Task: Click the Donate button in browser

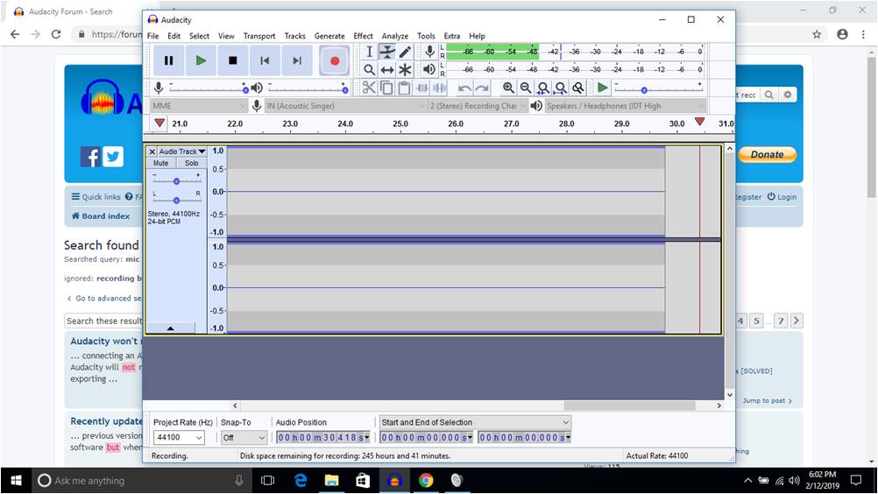Action: (767, 154)
